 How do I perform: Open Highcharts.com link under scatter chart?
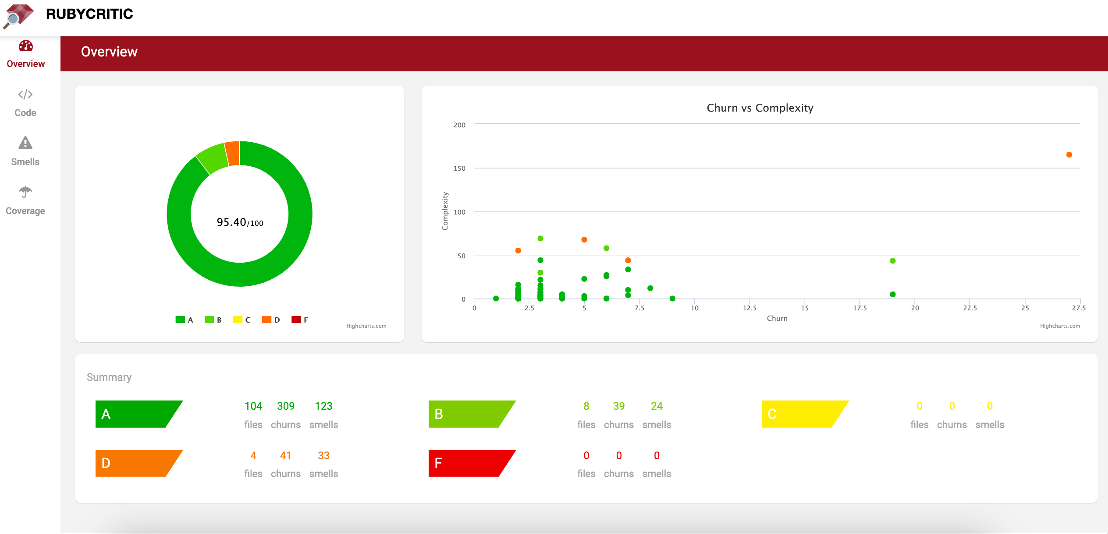[x=1060, y=326]
